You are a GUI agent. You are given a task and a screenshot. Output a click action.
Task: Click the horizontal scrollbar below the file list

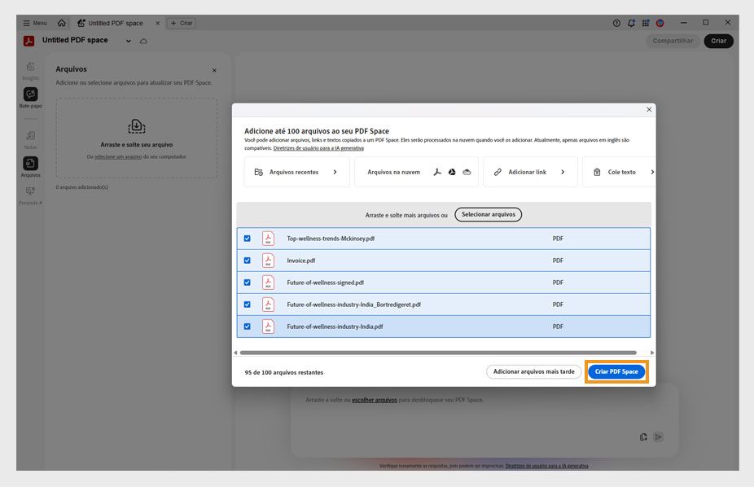pos(444,352)
